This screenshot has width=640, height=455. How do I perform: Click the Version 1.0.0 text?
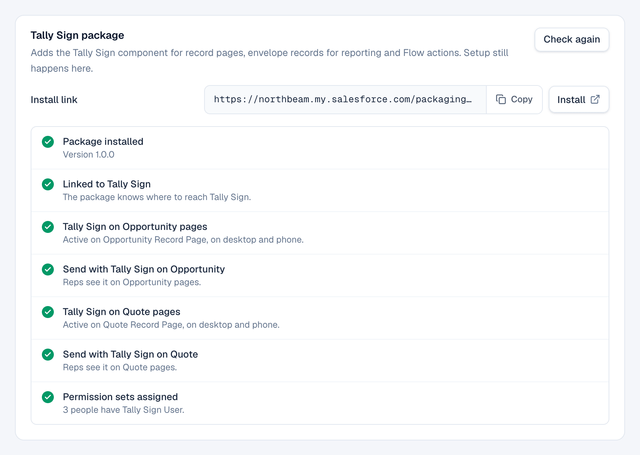pyautogui.click(x=89, y=155)
